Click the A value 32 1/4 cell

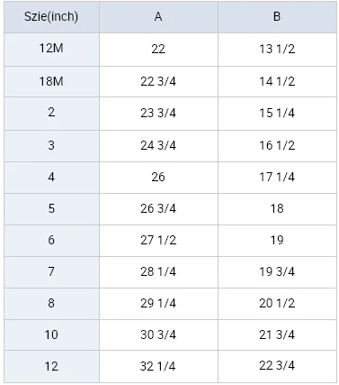point(158,366)
